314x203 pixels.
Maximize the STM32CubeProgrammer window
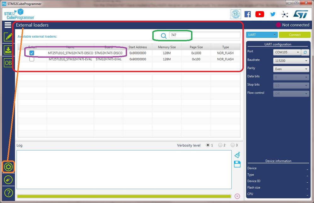[x=297, y=3]
